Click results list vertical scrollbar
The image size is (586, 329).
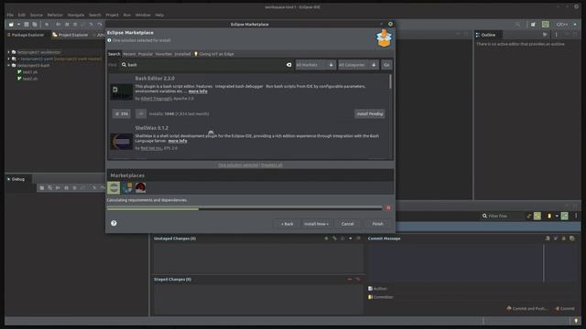[391, 81]
